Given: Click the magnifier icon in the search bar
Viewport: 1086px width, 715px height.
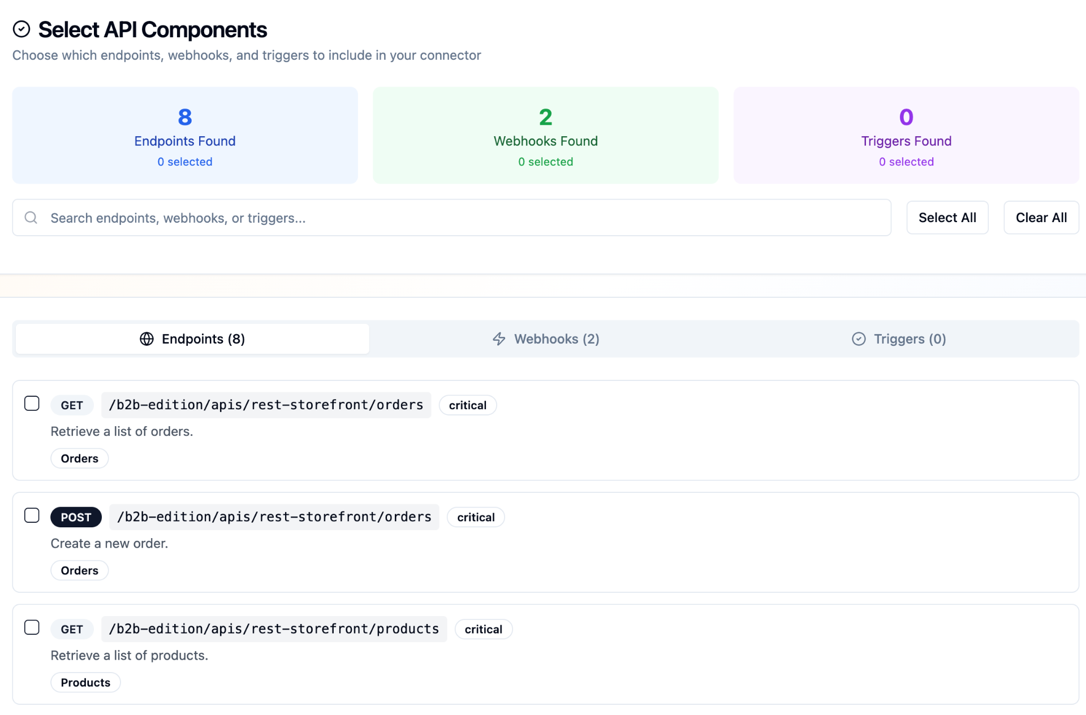Looking at the screenshot, I should pyautogui.click(x=31, y=218).
